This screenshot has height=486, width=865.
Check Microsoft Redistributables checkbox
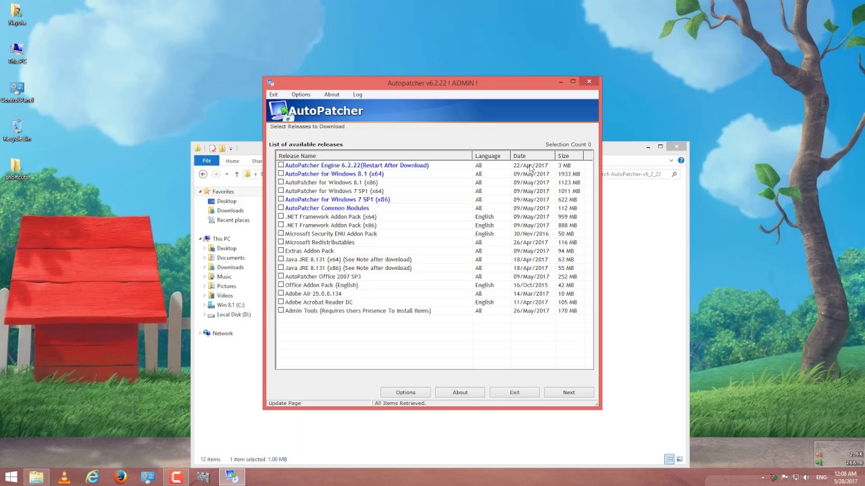281,242
